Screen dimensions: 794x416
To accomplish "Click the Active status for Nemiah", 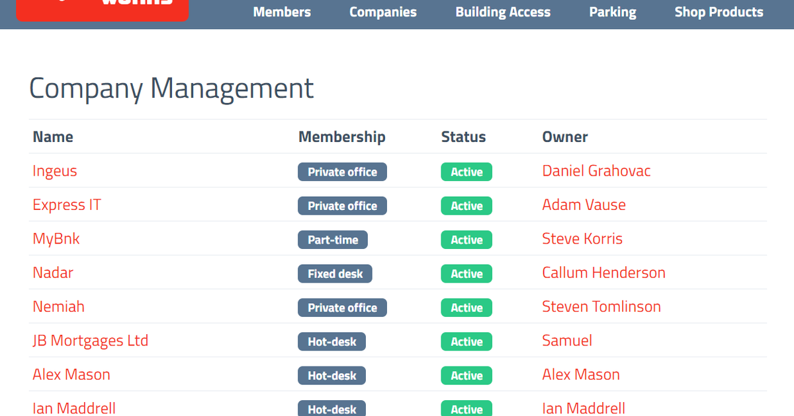I will (466, 308).
